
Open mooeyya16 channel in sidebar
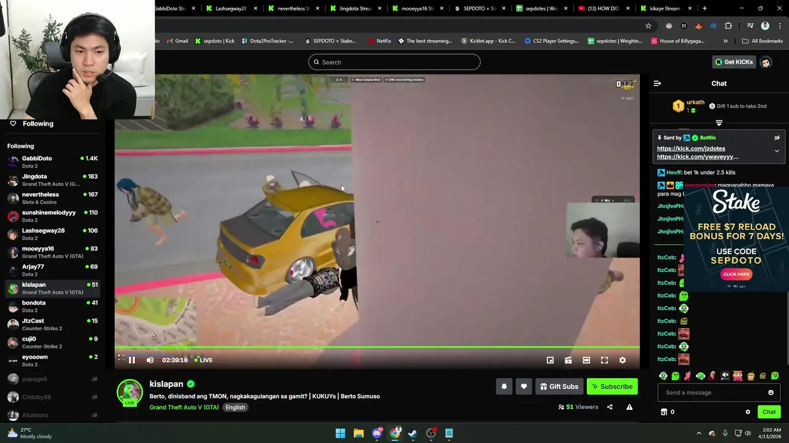pyautogui.click(x=52, y=252)
